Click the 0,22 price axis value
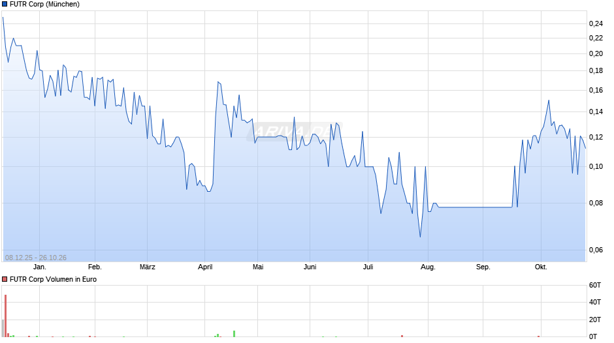This screenshot has width=614, height=343. [596, 38]
